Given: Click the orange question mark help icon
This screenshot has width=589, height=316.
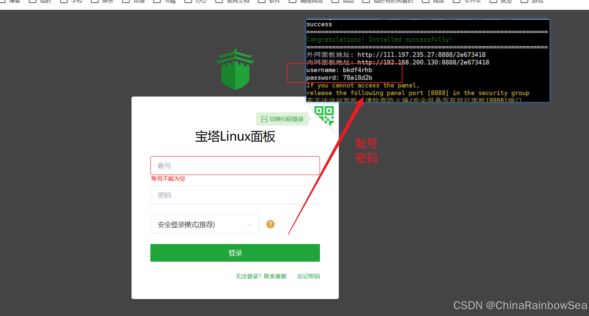Looking at the screenshot, I should (x=270, y=224).
